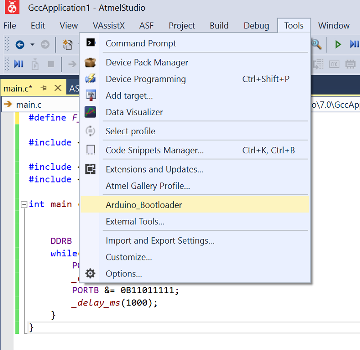The height and width of the screenshot is (350, 360).
Task: Click the PORTB &= 0B11011111; code line
Action: click(126, 290)
